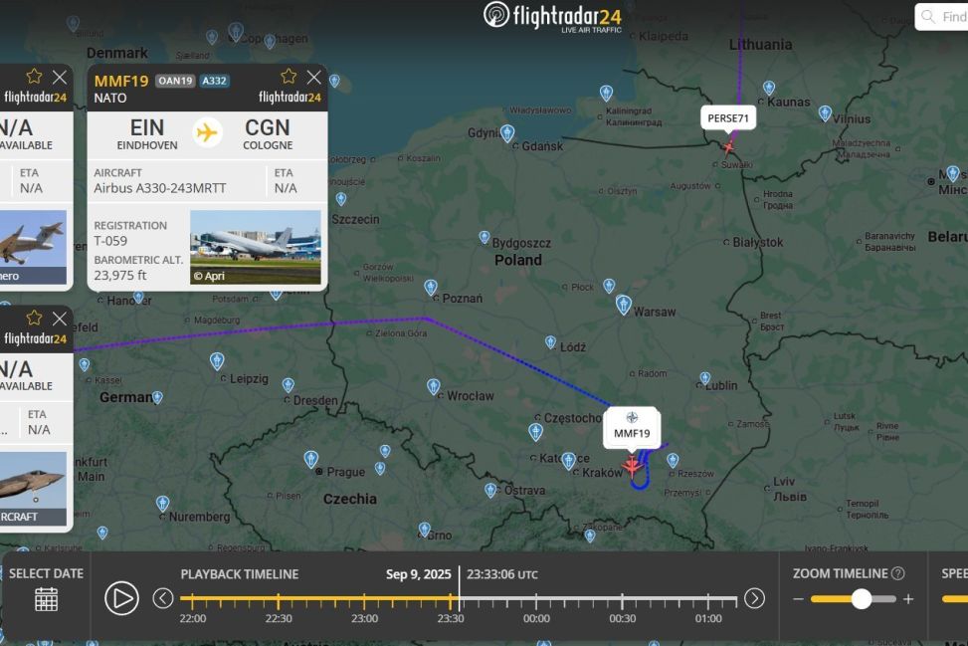
Task: Star the top-left partial flight card
Action: click(34, 77)
